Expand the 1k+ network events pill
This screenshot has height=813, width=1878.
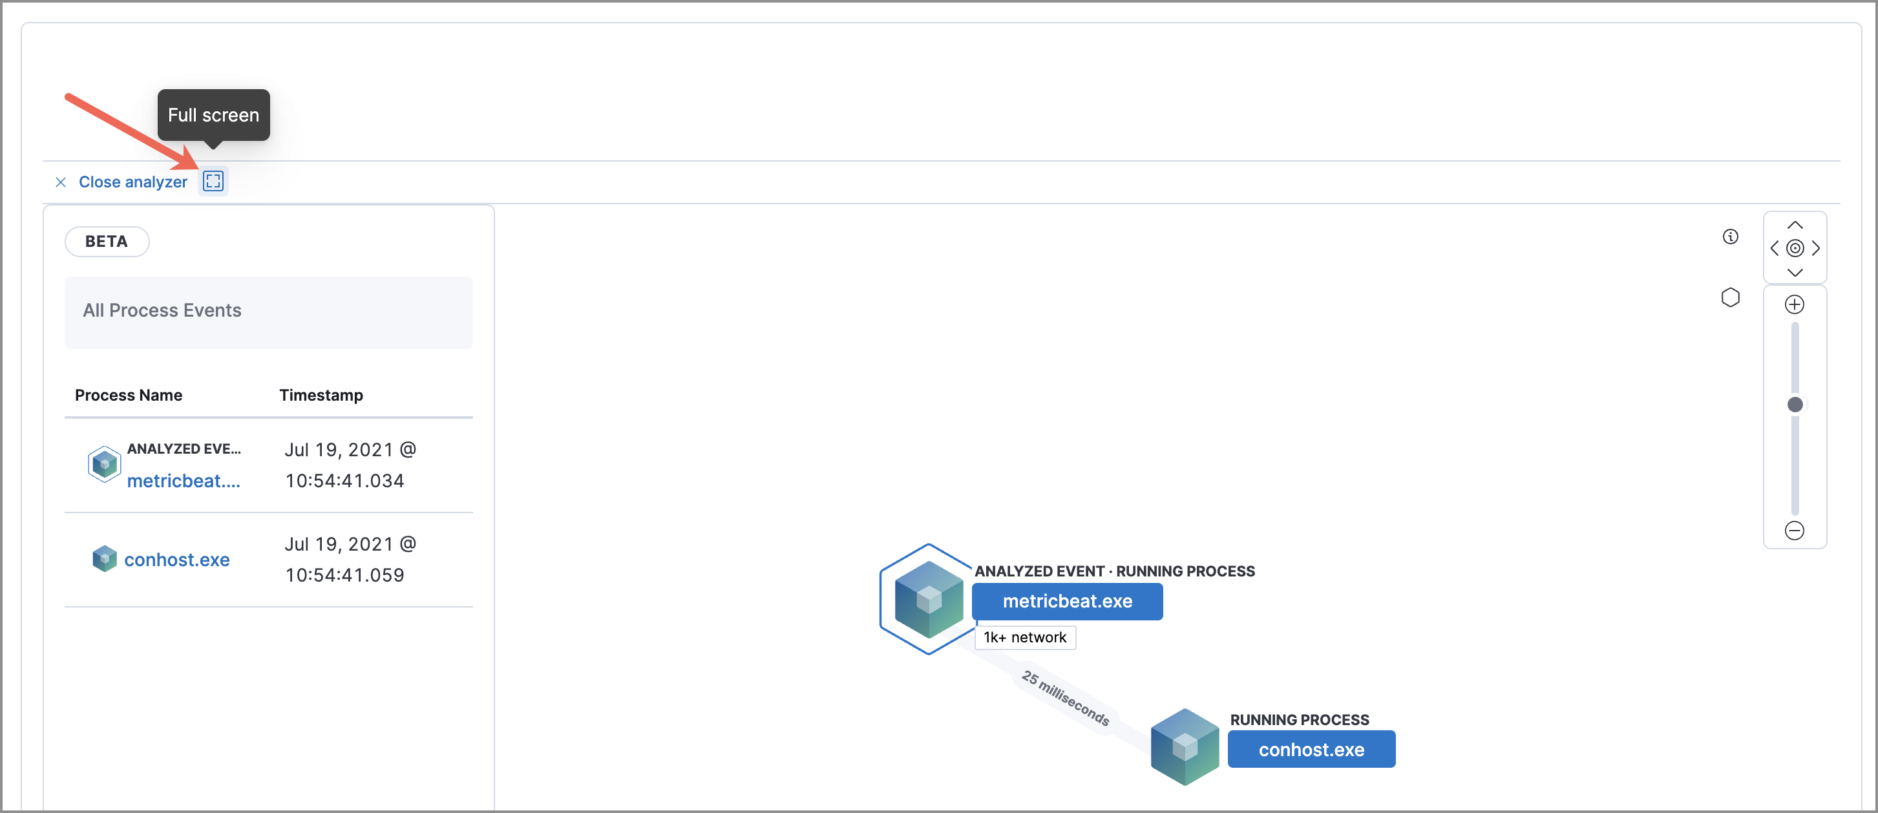(1025, 637)
